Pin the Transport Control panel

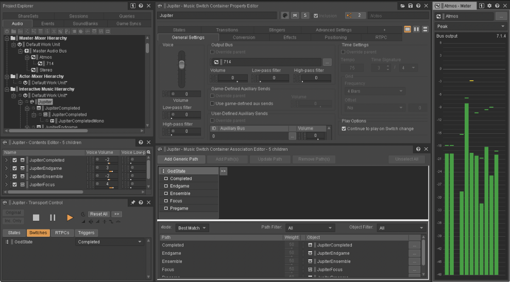(x=133, y=202)
